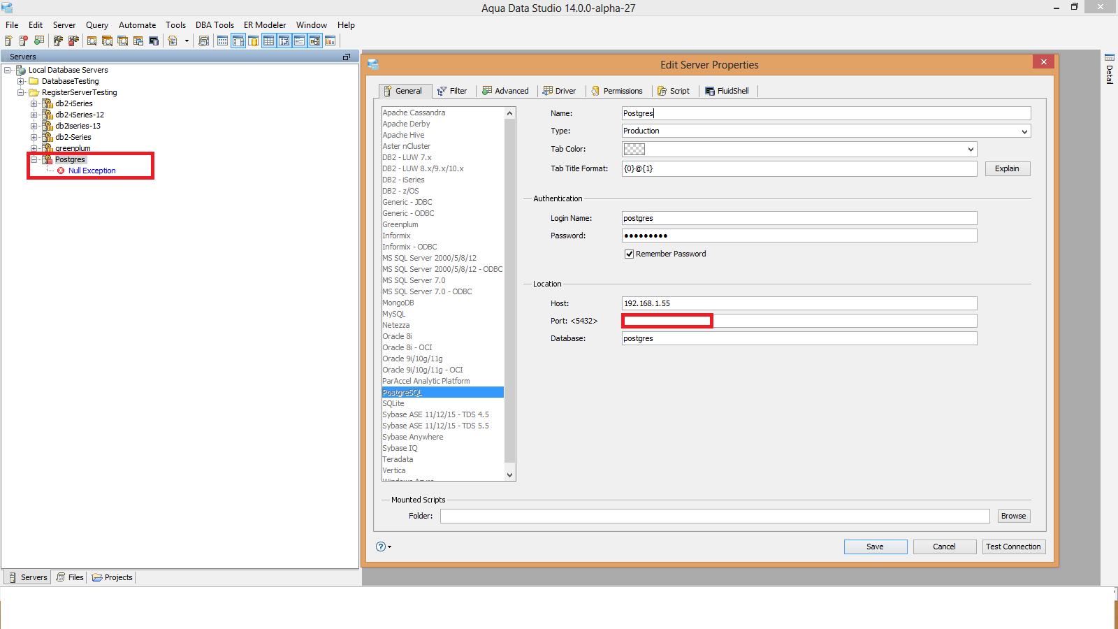Click the Detail side panel icon
1118x629 pixels.
(1109, 57)
